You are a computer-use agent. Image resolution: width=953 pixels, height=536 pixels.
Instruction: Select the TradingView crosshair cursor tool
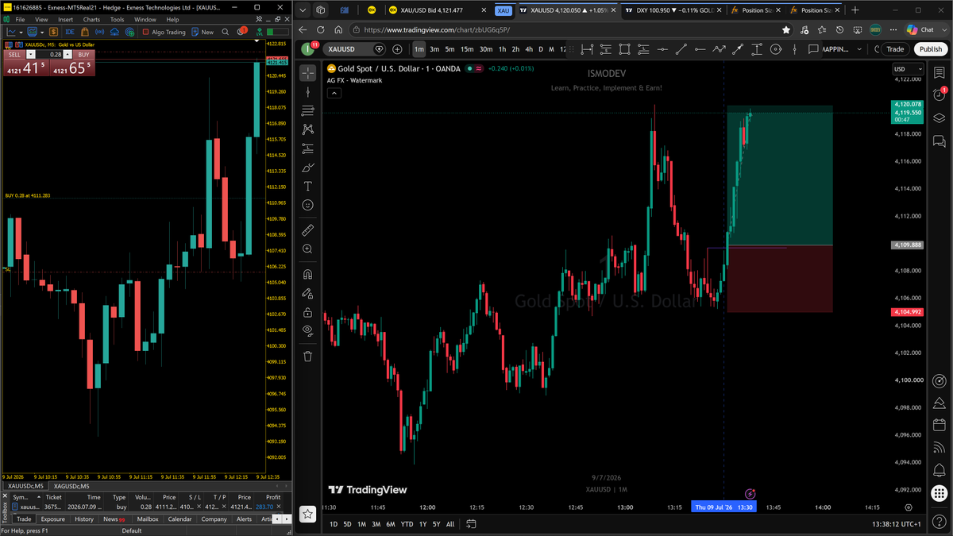click(x=308, y=73)
